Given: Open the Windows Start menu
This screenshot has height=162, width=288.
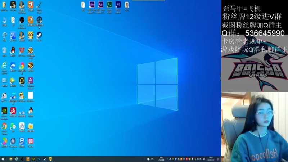Looking at the screenshot, I should (x=3, y=159).
